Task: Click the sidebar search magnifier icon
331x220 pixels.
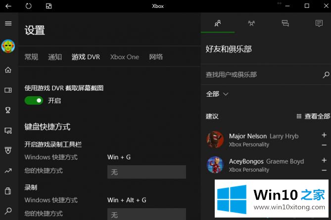Action: coord(8,211)
